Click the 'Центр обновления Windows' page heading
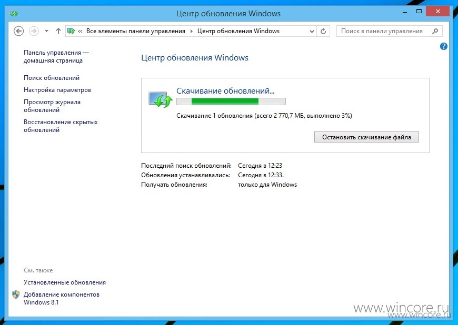Image resolution: width=458 pixels, height=325 pixels. 195,58
